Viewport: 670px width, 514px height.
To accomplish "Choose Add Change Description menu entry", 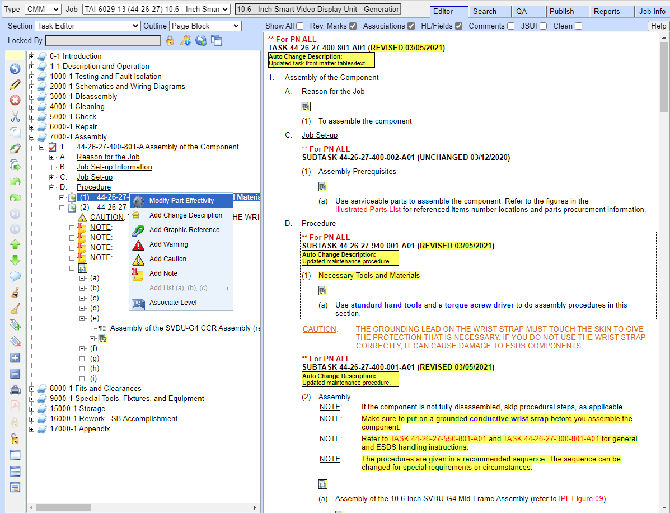I will click(181, 215).
